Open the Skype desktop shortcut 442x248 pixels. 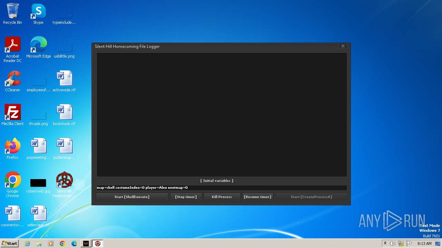point(38,14)
